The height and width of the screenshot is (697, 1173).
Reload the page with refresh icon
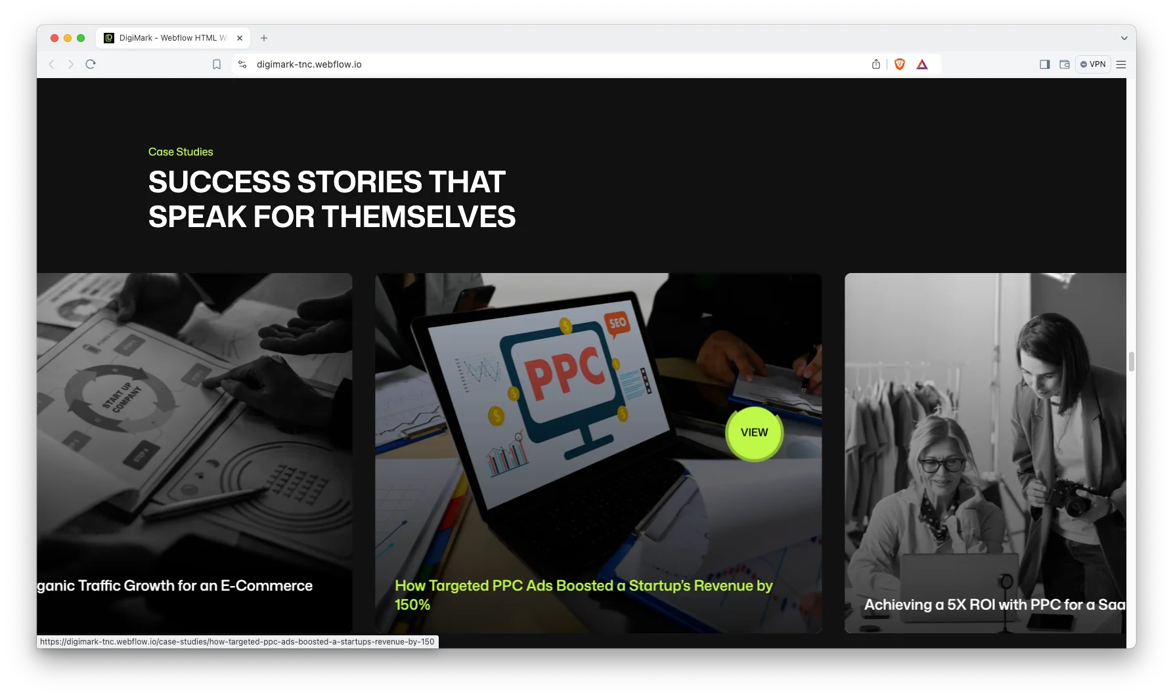point(91,64)
